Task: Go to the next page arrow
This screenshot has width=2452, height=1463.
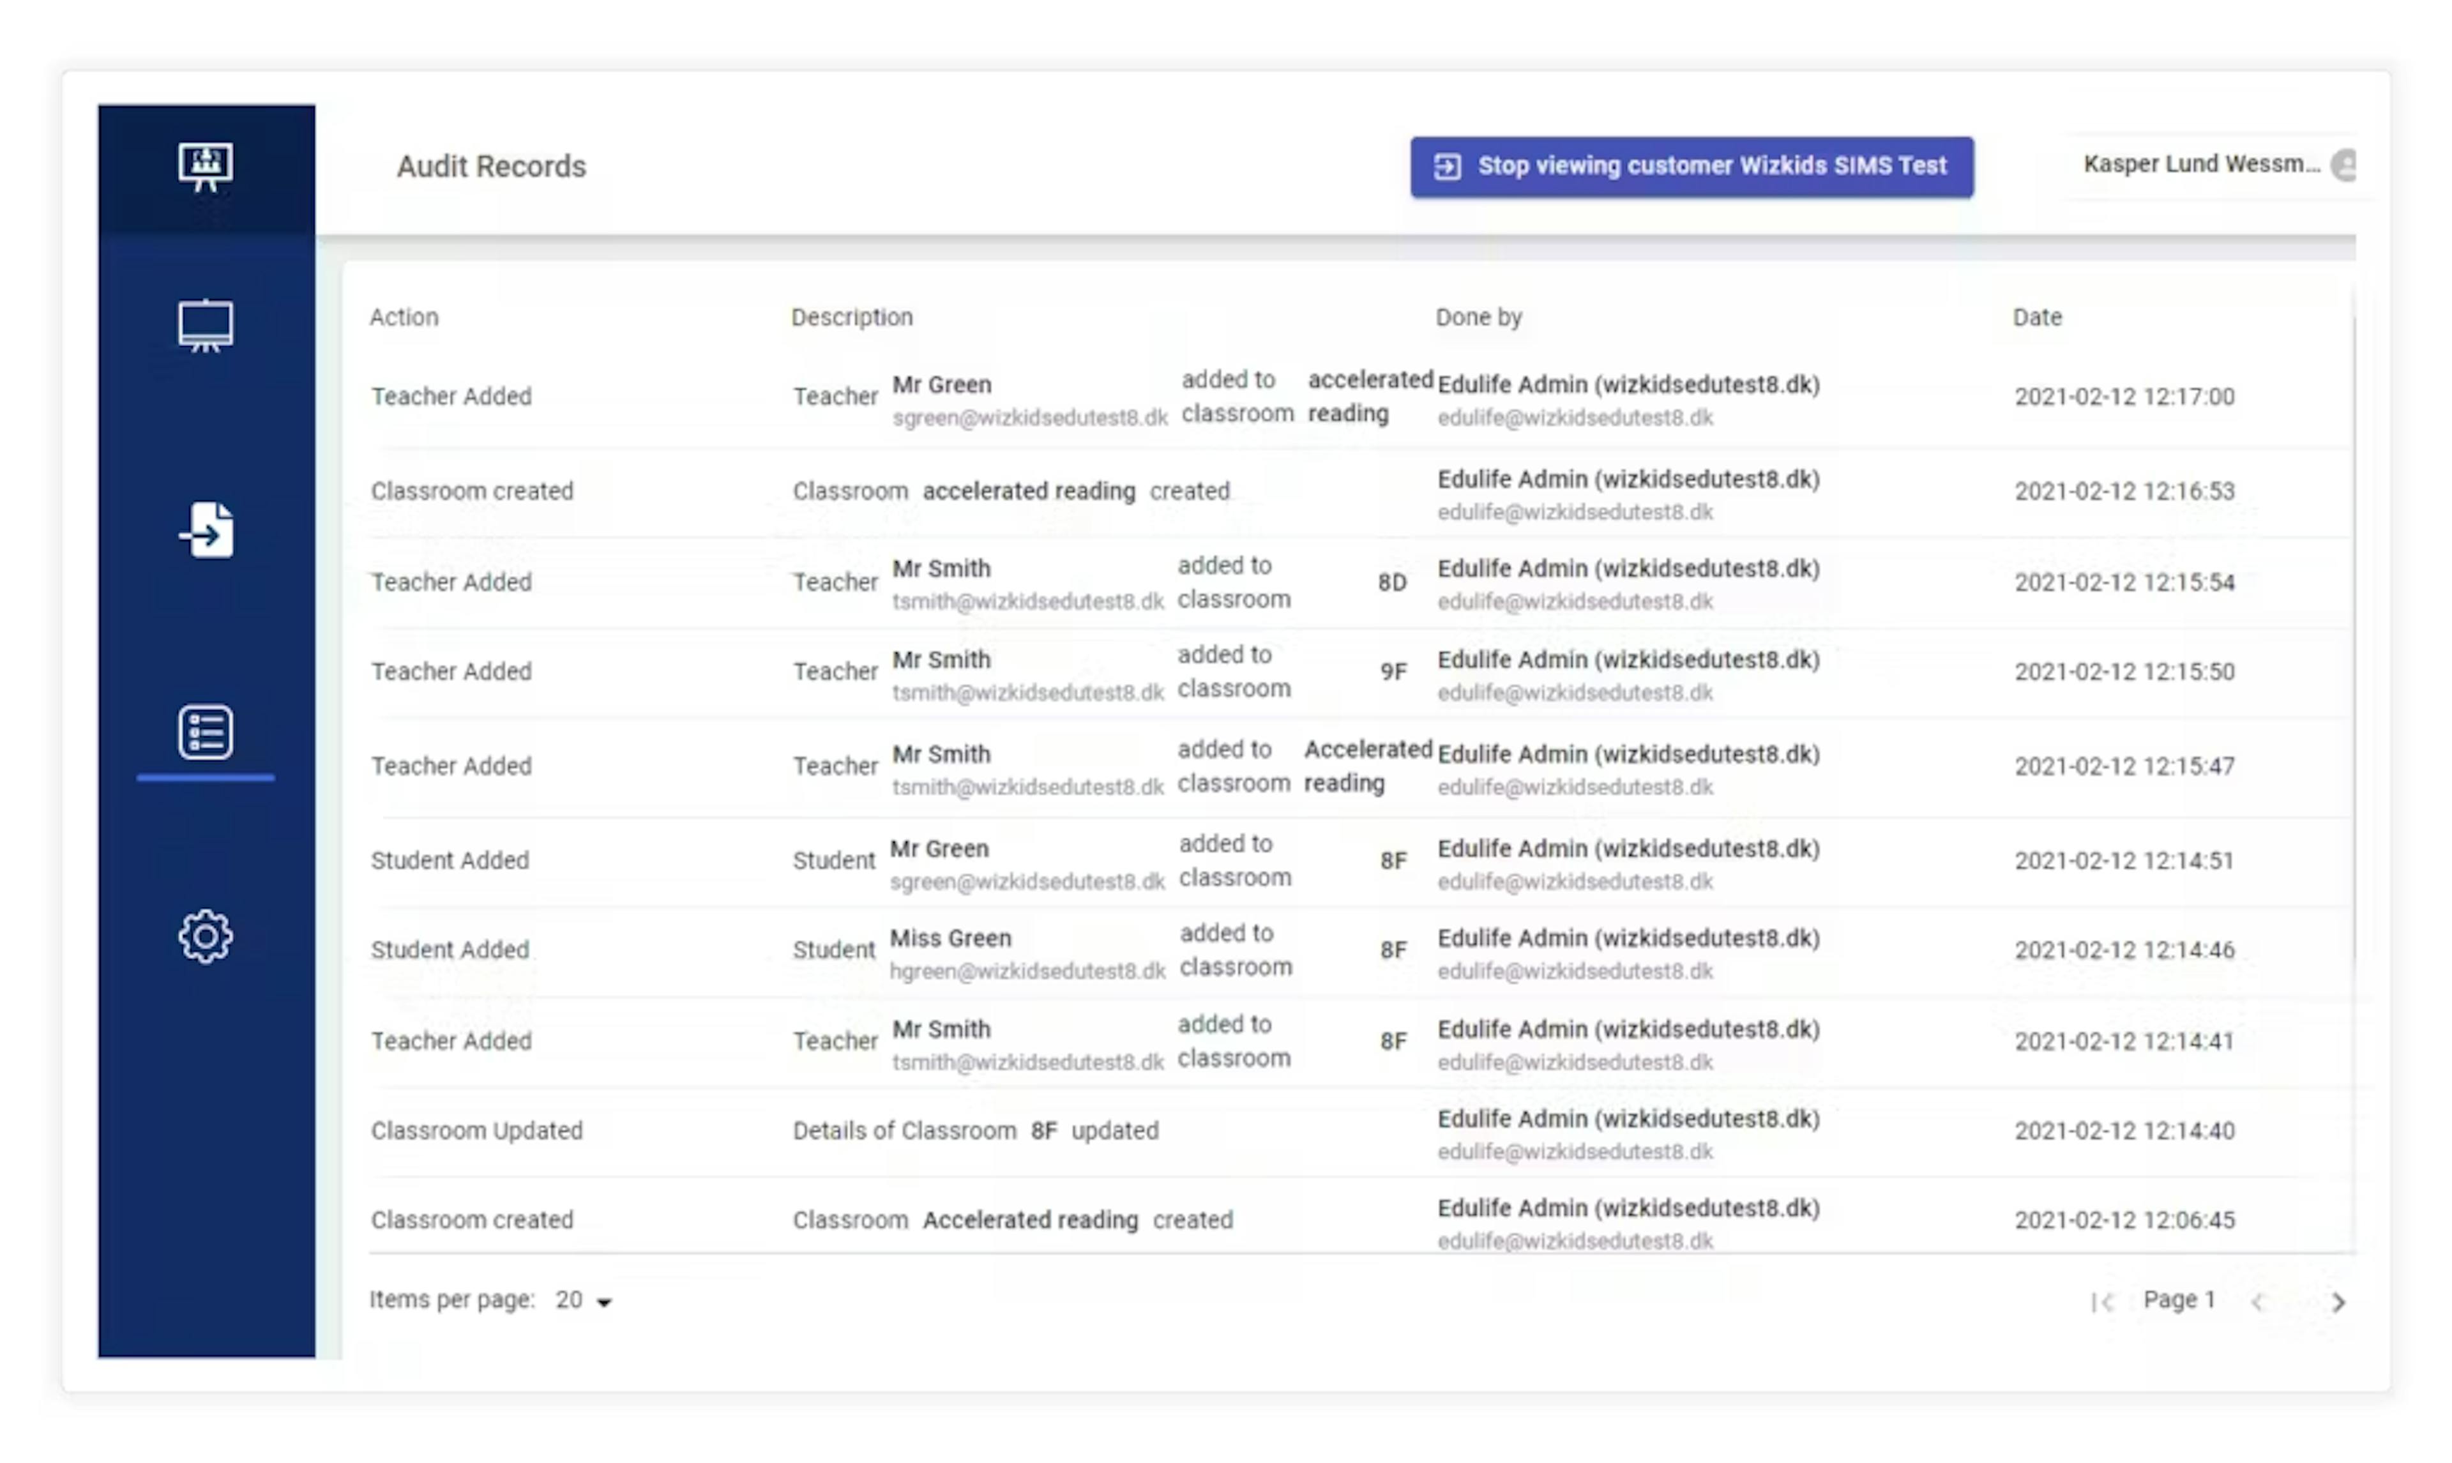Action: [x=2339, y=1302]
